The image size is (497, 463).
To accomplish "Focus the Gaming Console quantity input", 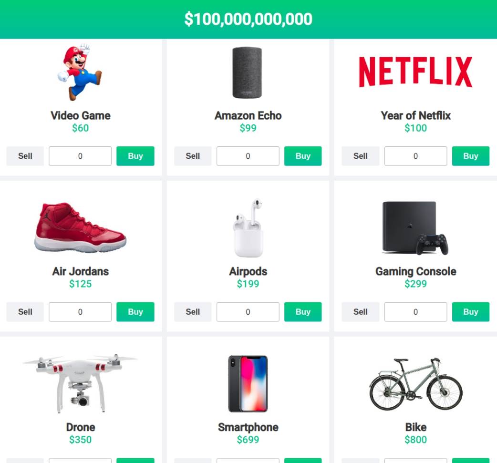I will point(415,312).
